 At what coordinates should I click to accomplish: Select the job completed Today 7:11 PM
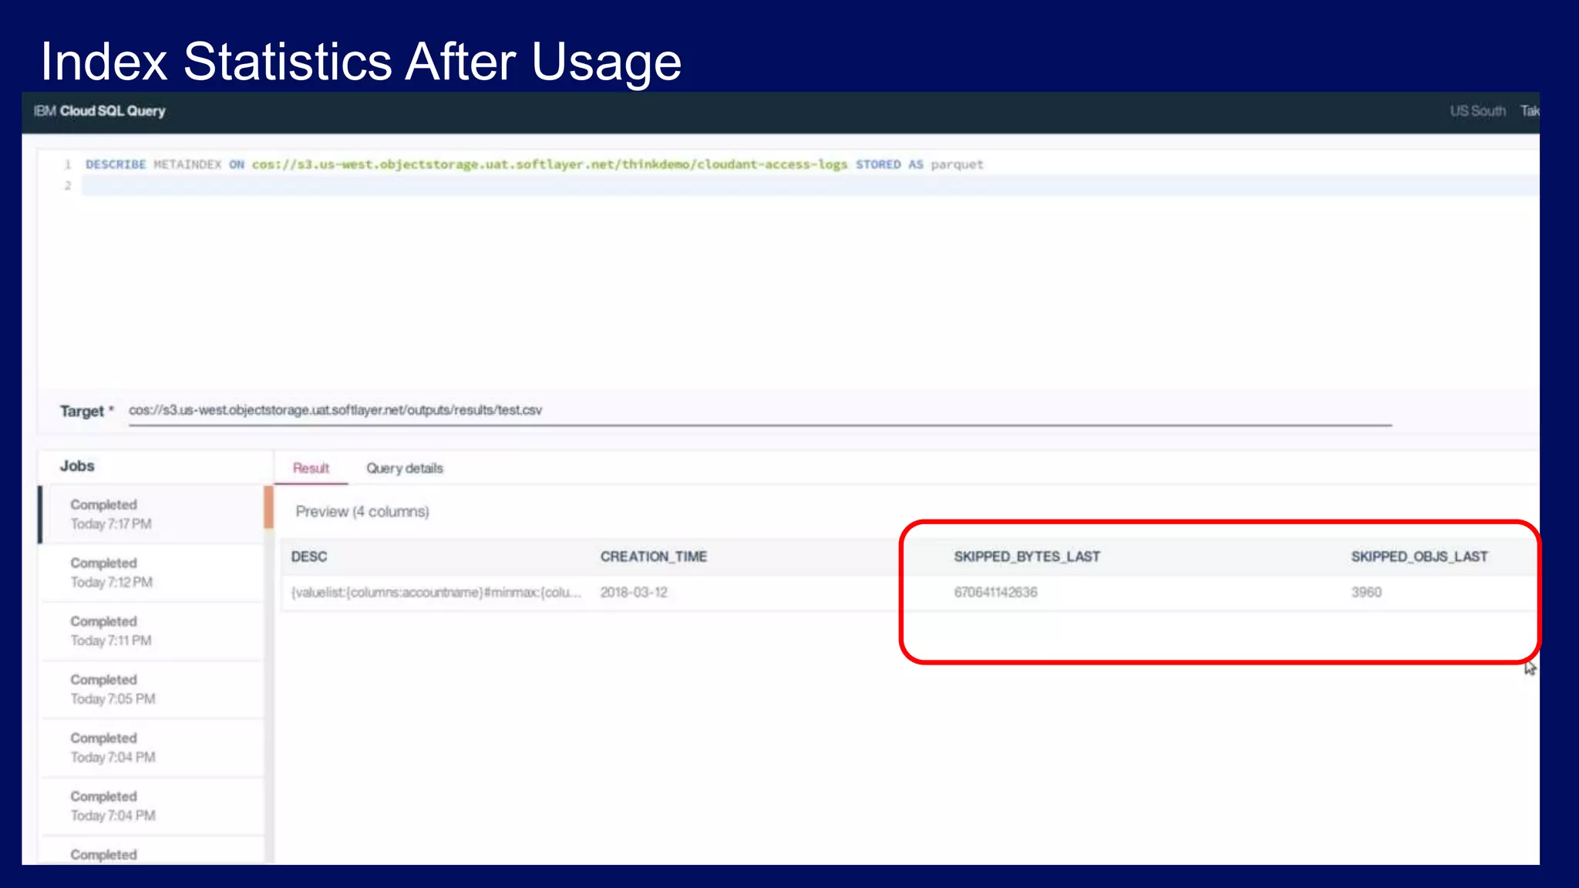tap(153, 631)
